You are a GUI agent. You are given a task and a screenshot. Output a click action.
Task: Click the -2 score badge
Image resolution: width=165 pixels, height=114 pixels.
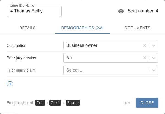pos(10,84)
